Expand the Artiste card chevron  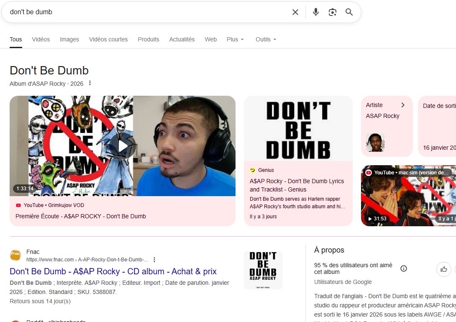(x=403, y=105)
